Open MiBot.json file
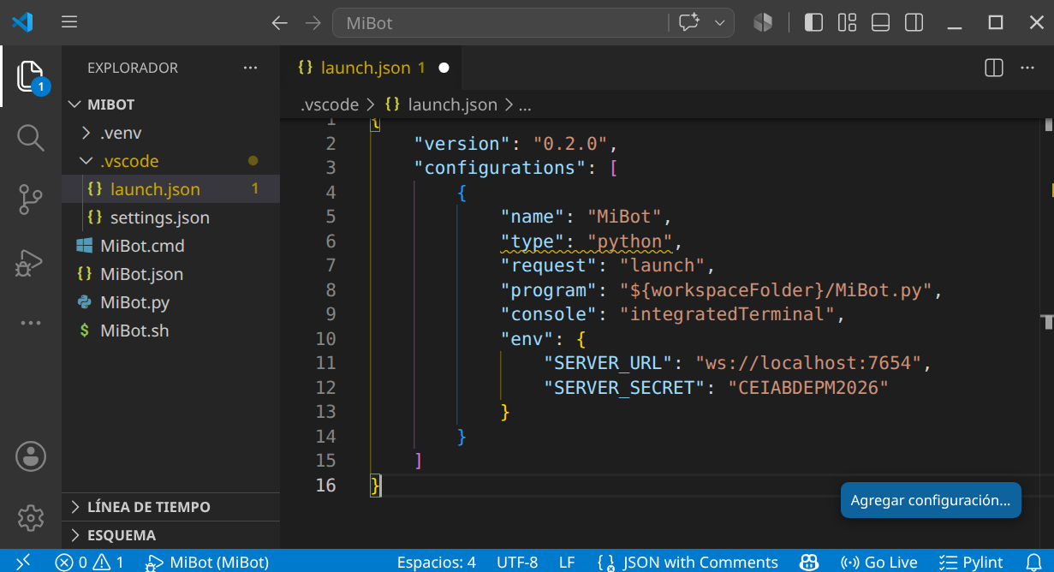 170,274
